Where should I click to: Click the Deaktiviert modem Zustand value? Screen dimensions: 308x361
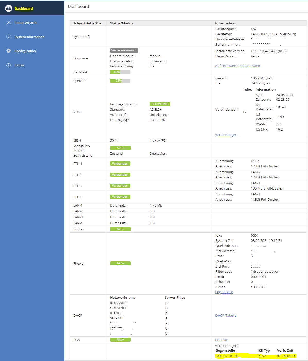click(x=158, y=154)
